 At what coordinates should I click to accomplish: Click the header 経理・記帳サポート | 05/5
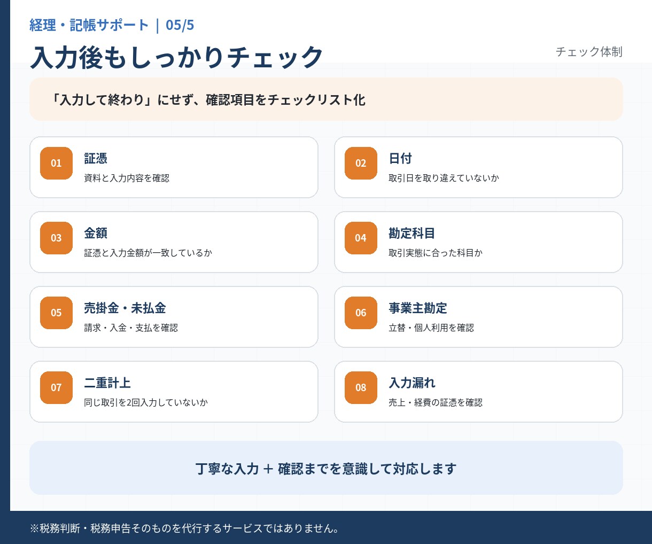112,25
